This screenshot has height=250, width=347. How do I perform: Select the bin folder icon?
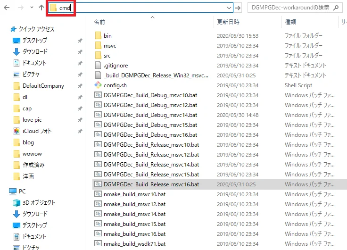[98, 36]
